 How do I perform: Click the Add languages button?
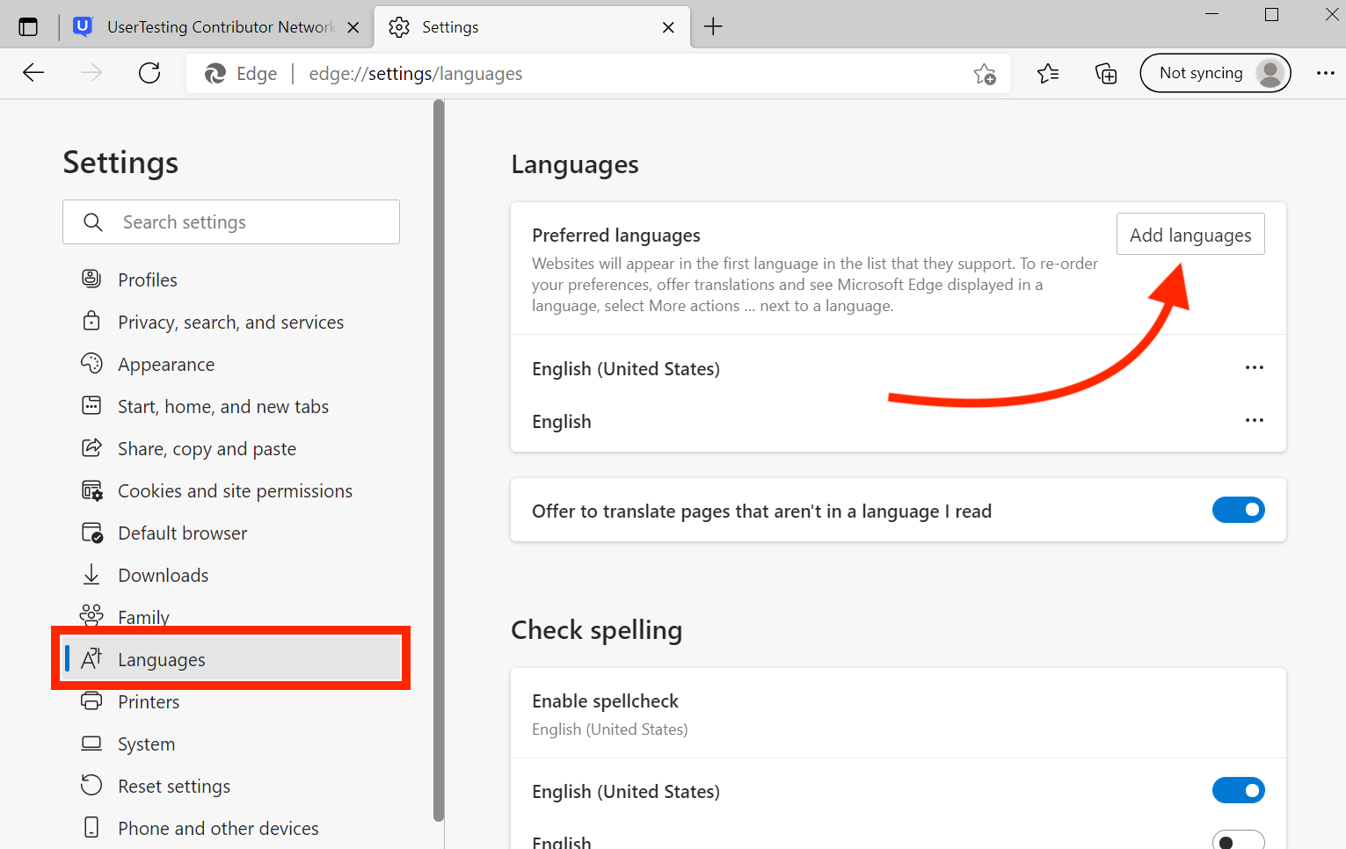click(x=1190, y=235)
